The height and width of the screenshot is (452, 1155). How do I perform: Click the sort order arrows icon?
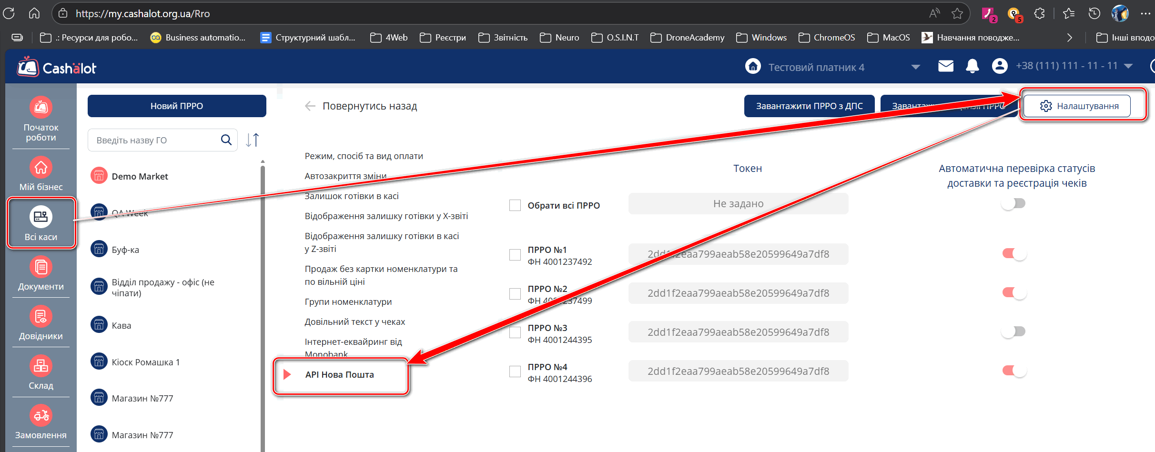pos(253,140)
